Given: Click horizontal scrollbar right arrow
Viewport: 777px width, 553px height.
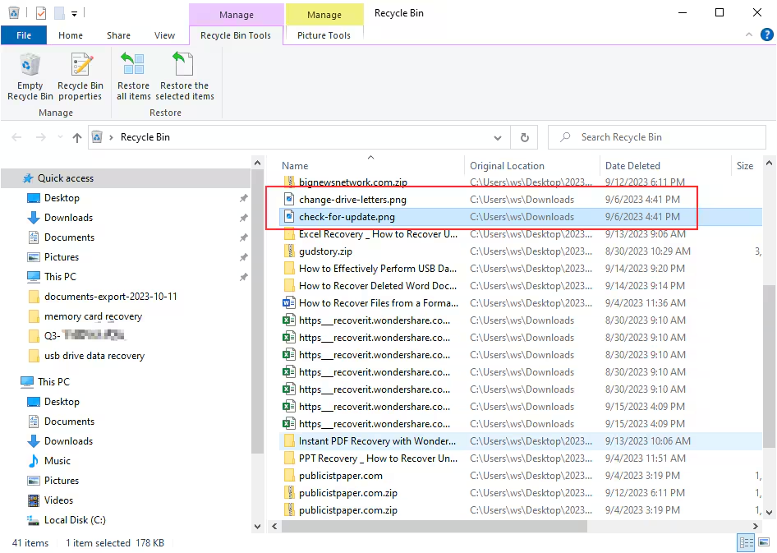Looking at the screenshot, I should (x=755, y=526).
